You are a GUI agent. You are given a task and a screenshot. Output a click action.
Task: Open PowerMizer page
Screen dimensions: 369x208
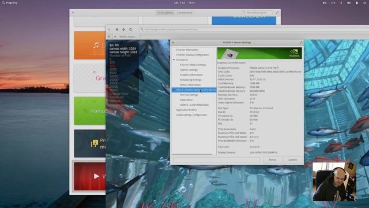click(x=186, y=100)
